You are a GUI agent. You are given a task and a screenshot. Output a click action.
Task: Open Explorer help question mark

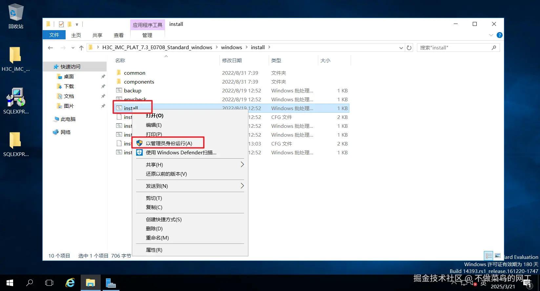pyautogui.click(x=499, y=35)
